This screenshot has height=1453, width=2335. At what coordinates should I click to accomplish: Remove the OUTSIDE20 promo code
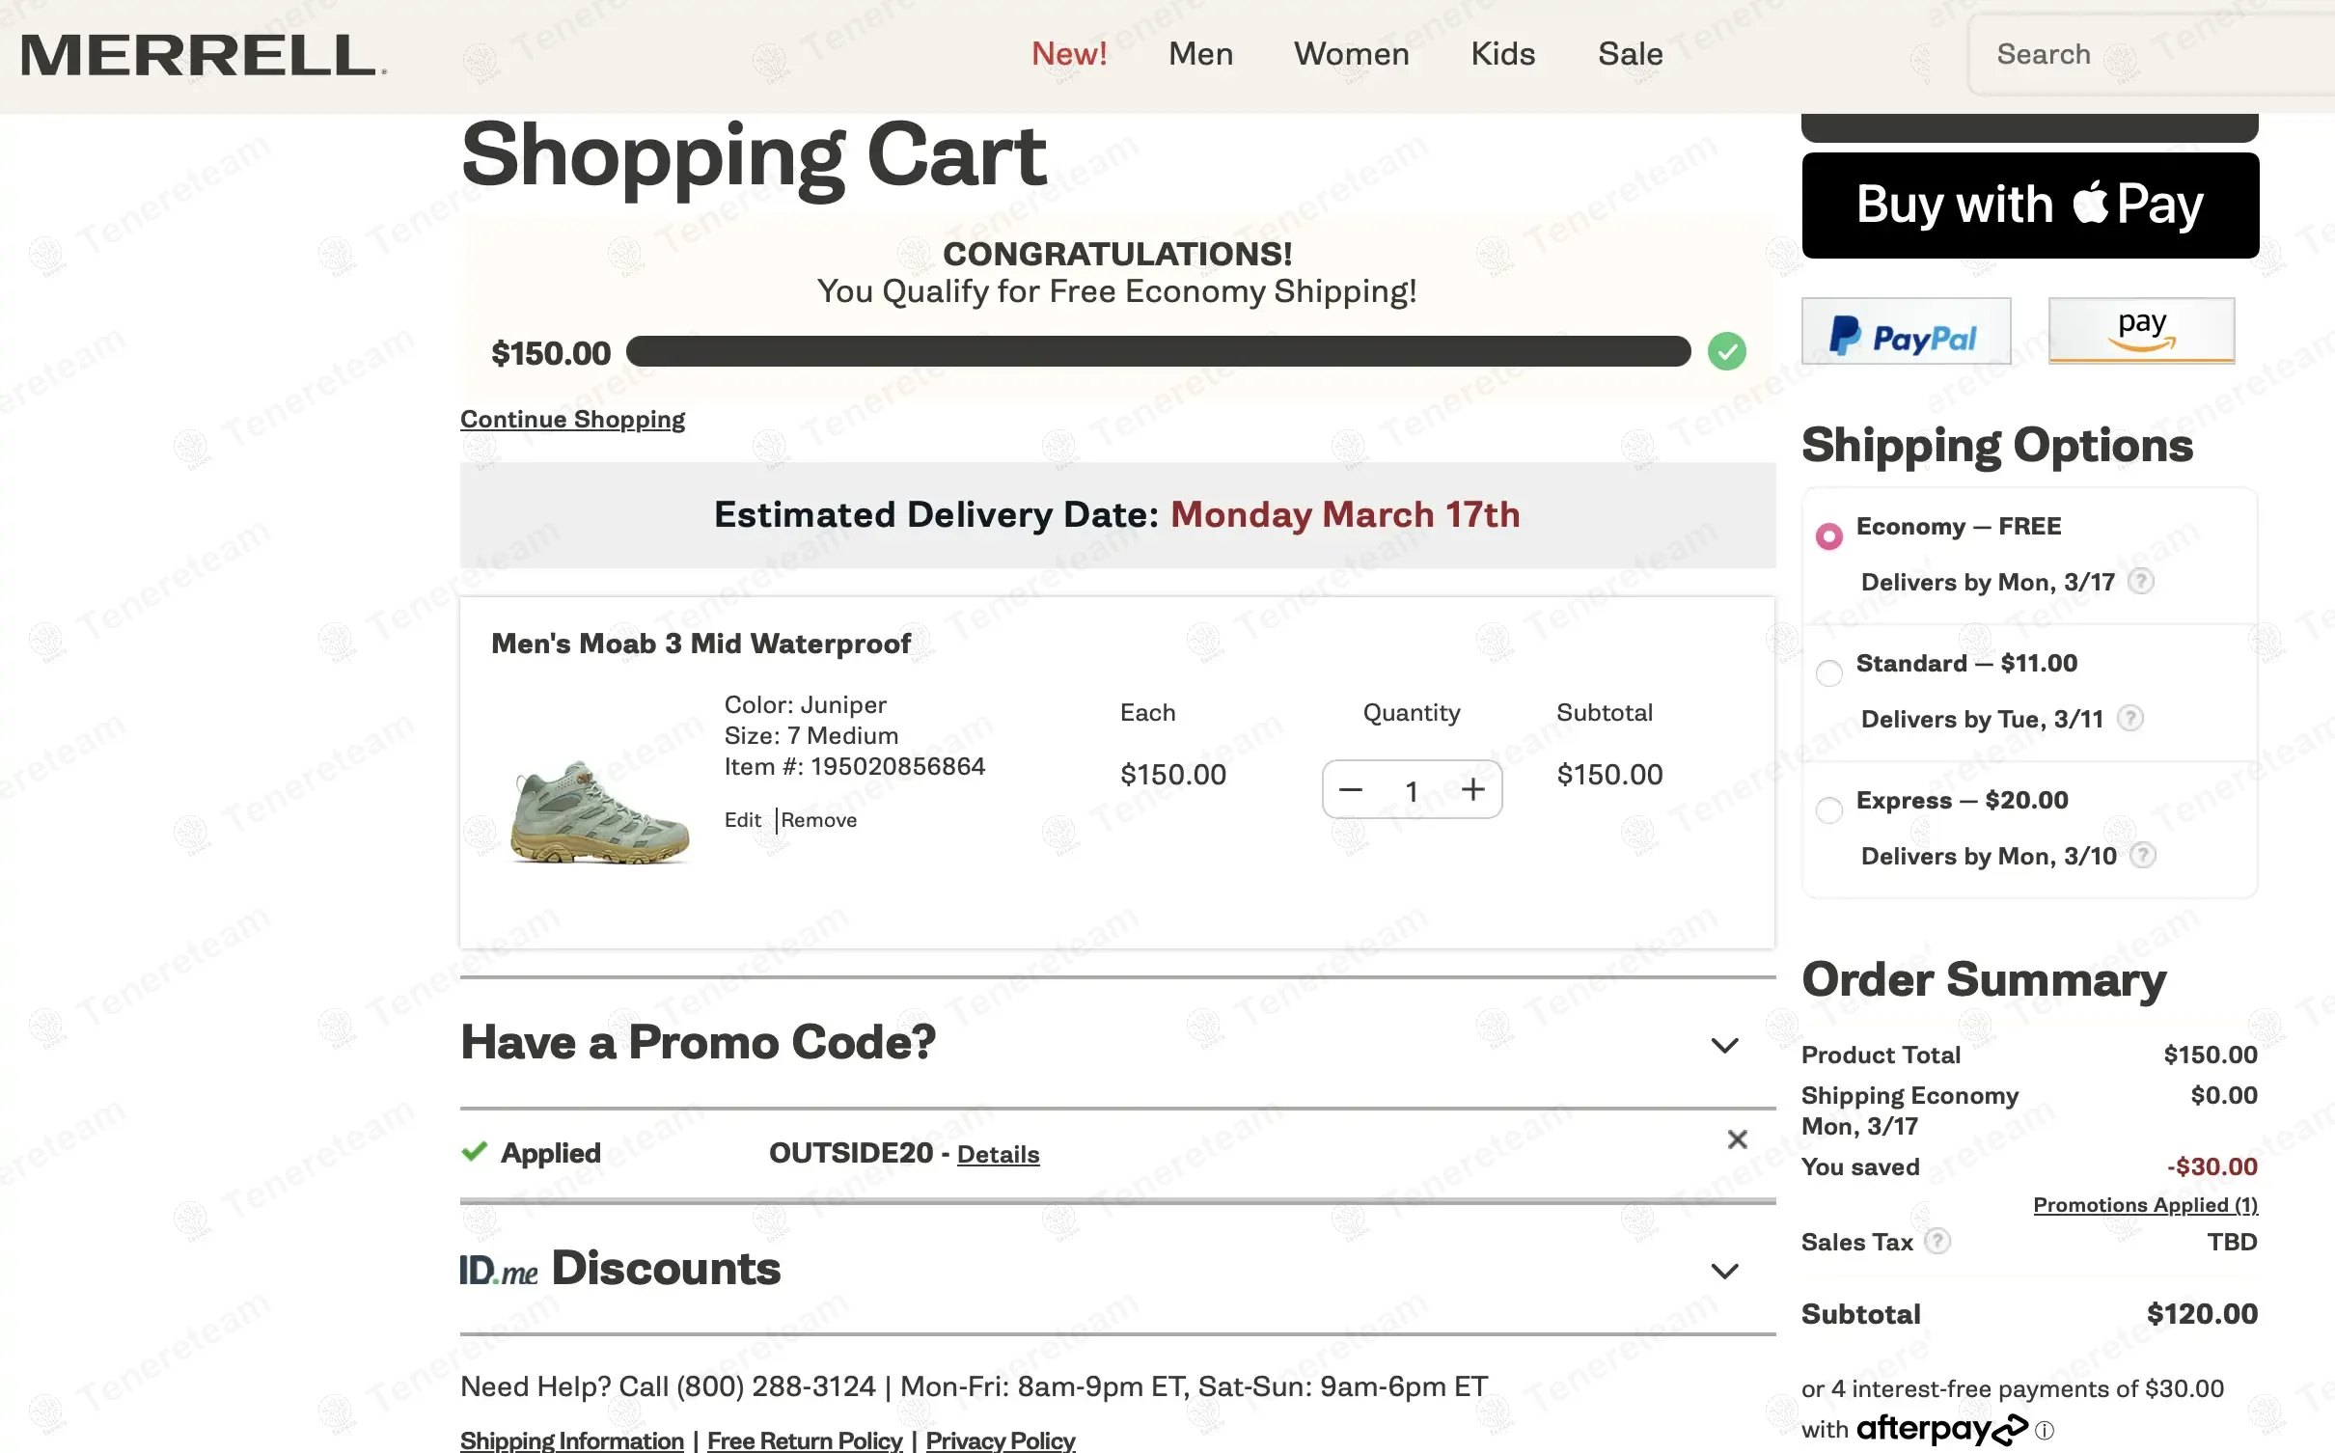click(x=1737, y=1139)
